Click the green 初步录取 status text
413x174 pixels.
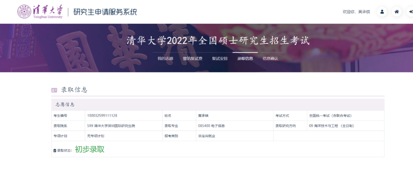click(89, 149)
